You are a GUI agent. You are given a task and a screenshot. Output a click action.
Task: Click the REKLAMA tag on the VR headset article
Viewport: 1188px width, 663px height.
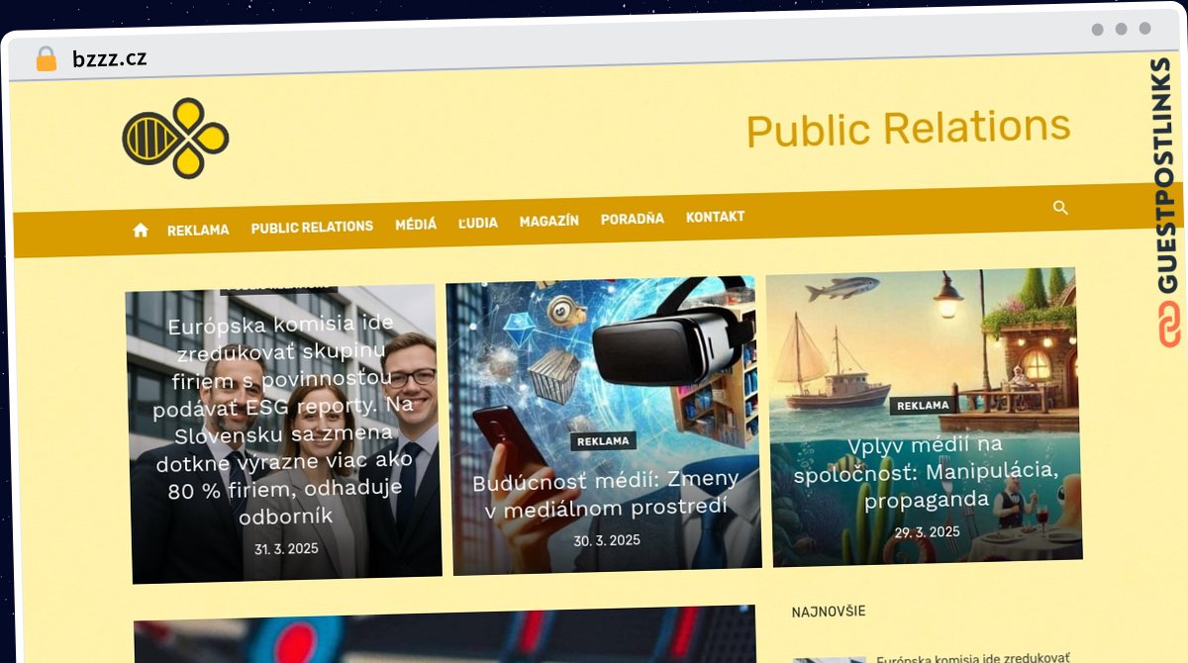click(x=603, y=441)
